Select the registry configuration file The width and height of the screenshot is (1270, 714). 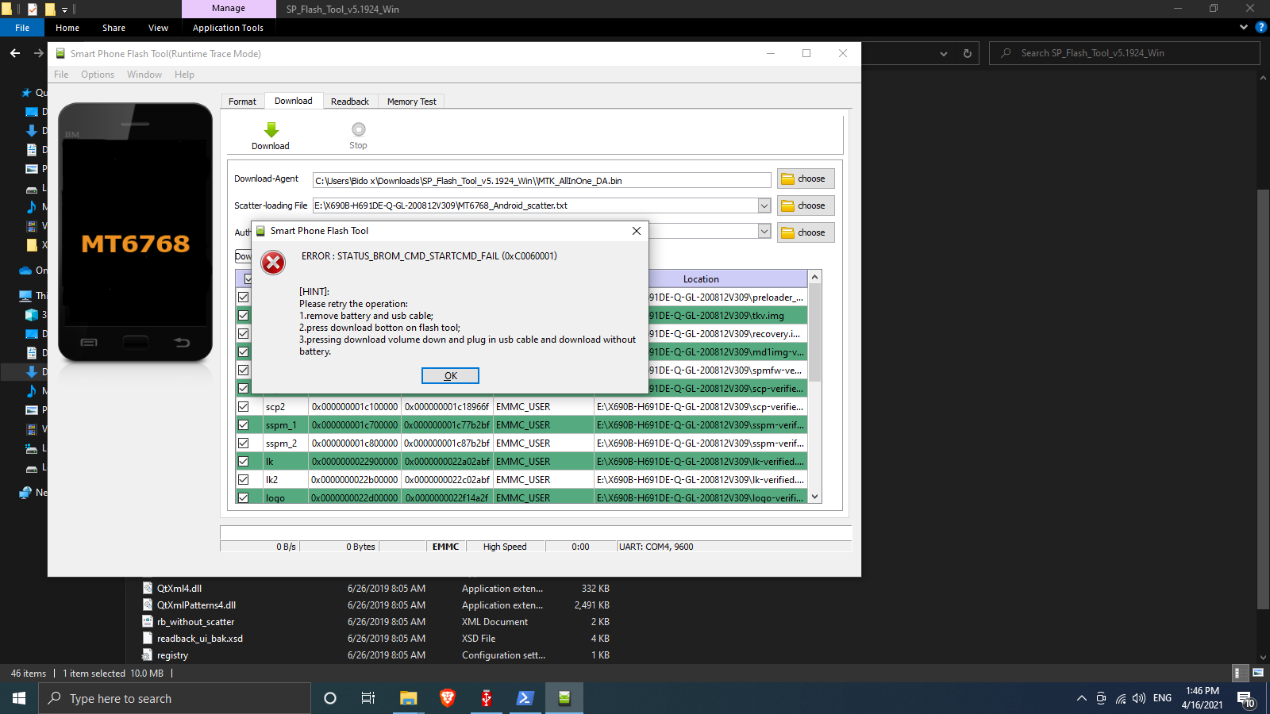click(x=172, y=655)
